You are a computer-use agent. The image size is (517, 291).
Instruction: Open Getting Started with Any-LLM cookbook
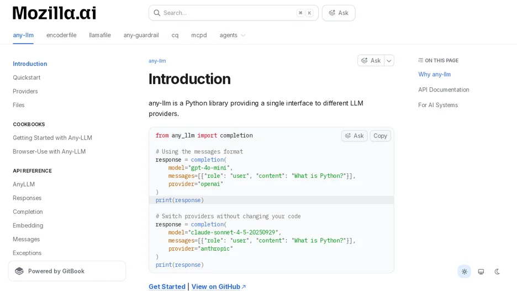point(52,137)
